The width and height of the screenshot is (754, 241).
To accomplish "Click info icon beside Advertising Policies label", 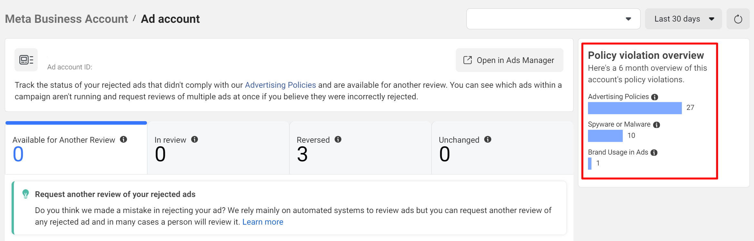I will (654, 97).
